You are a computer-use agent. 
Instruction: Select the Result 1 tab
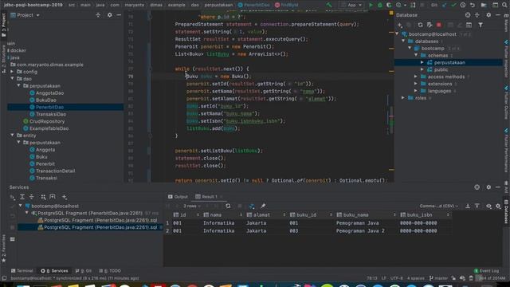click(209, 197)
